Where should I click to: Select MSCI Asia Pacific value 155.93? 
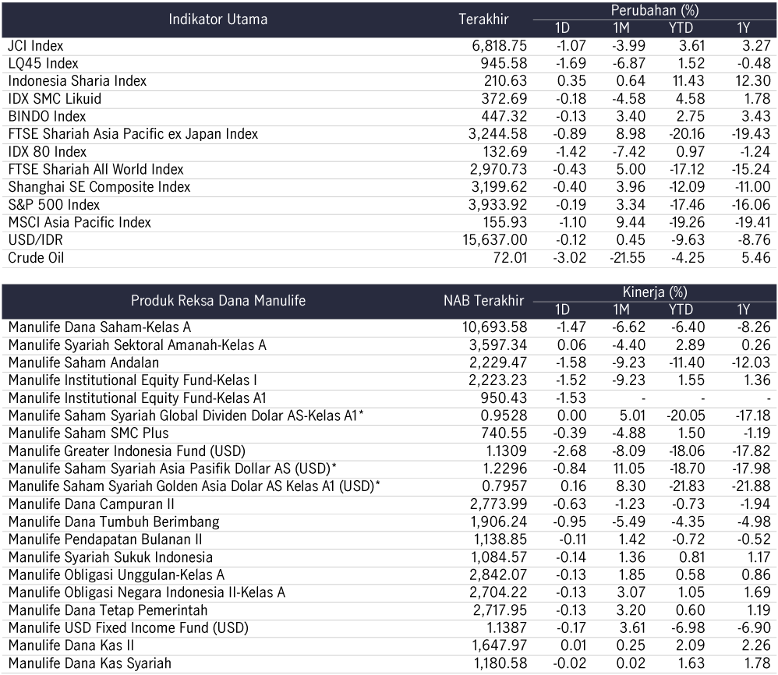505,223
